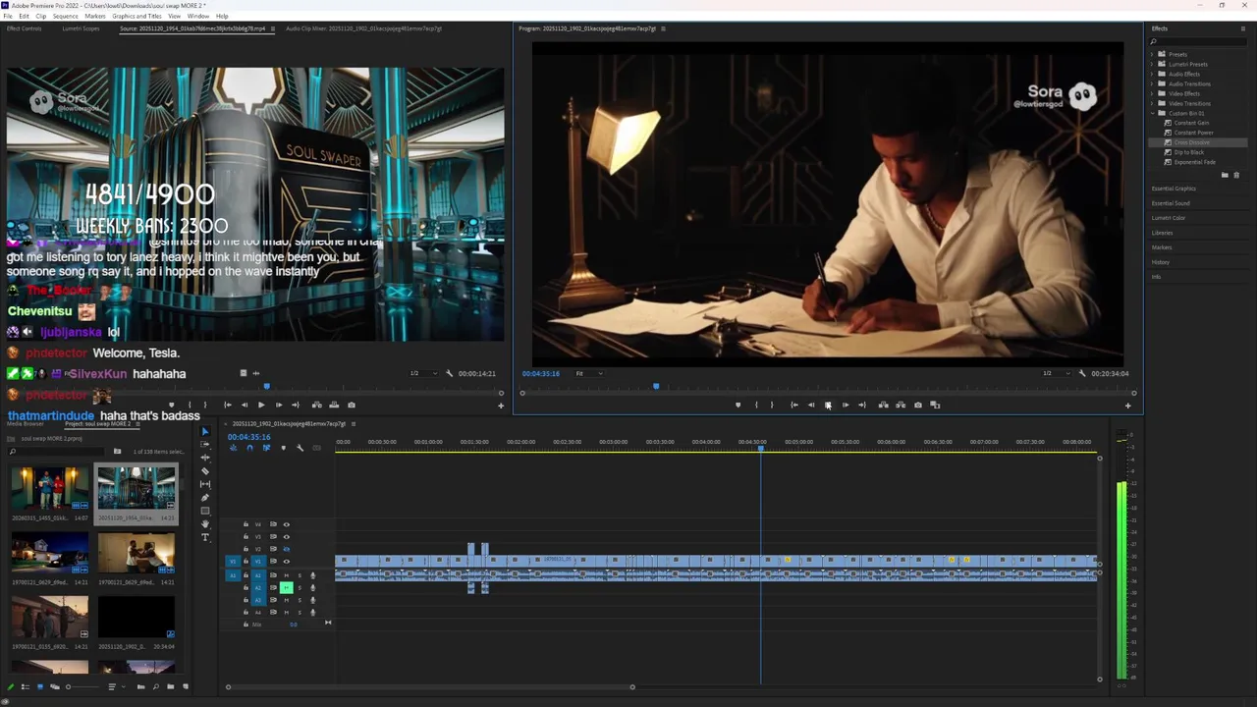
Task: Expand Audio Effects folder
Action: 1152,74
